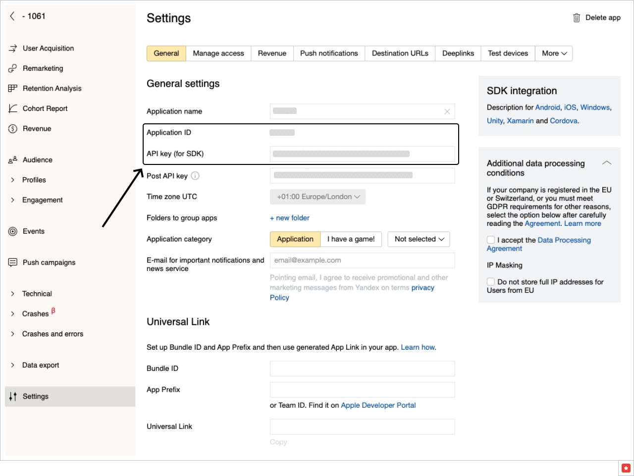Select the Remarketing sidebar icon
This screenshot has width=634, height=476.
pyautogui.click(x=12, y=68)
